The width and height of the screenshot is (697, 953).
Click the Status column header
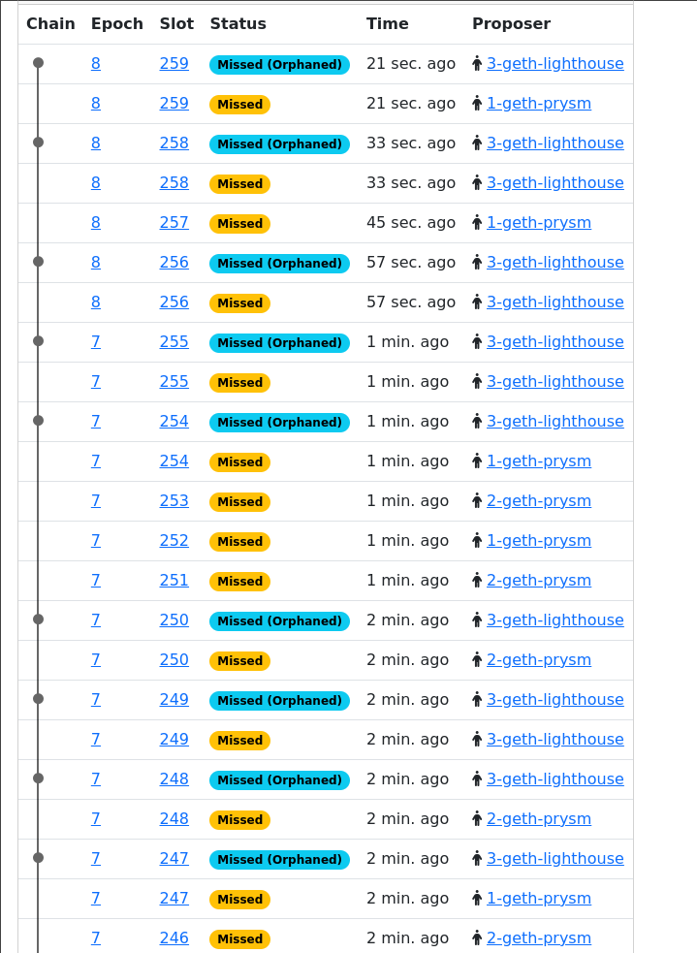click(238, 23)
